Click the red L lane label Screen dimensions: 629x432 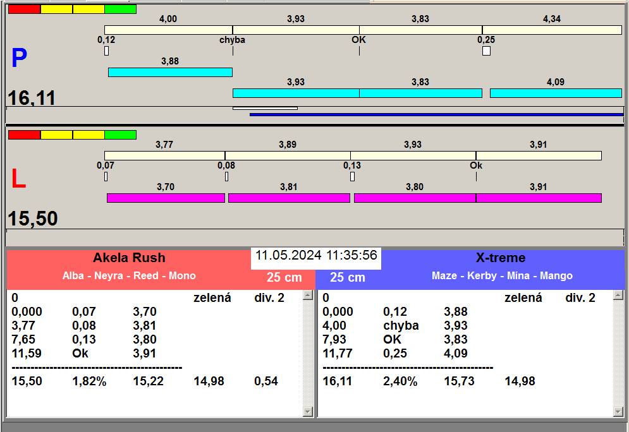[18, 179]
